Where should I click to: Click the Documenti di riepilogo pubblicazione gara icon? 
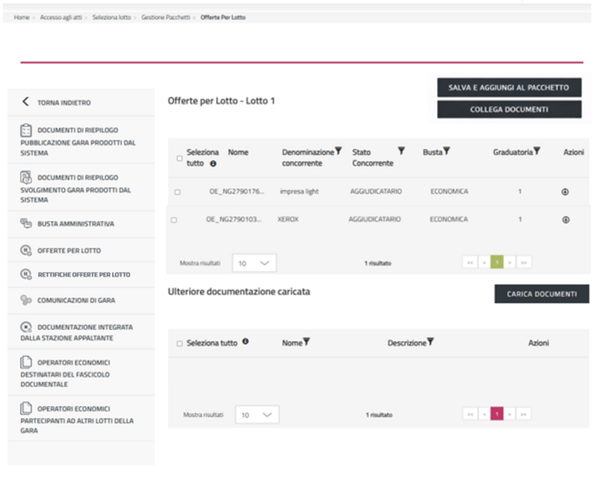26,130
